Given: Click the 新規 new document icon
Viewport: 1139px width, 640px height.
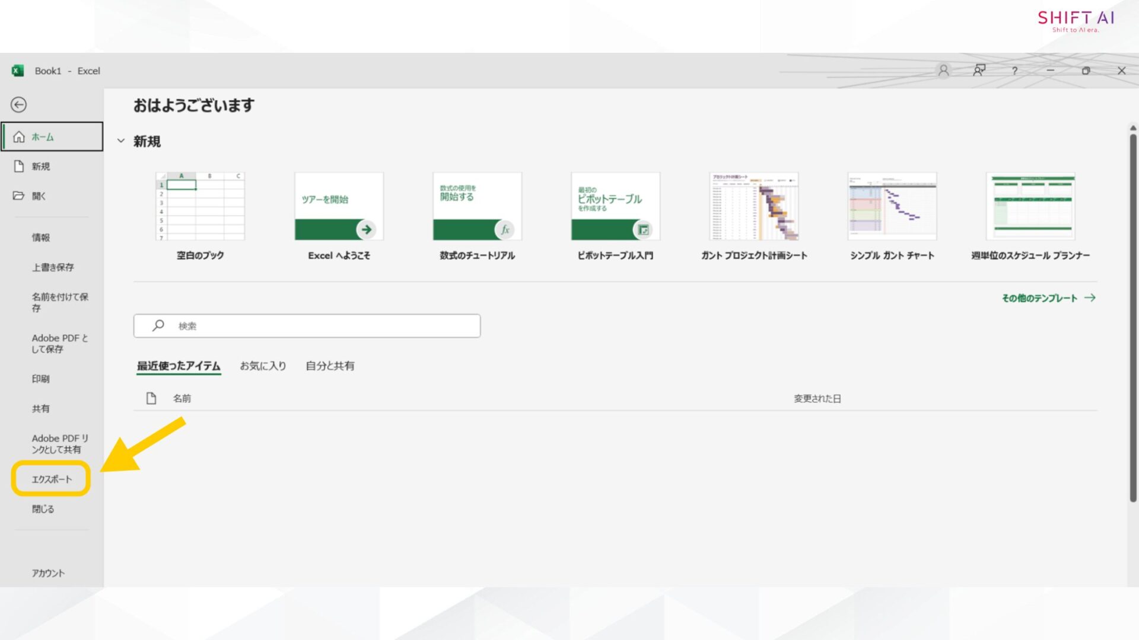Looking at the screenshot, I should pos(19,167).
